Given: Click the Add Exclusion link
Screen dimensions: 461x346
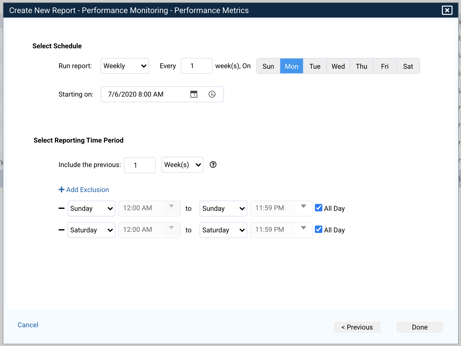Looking at the screenshot, I should click(84, 190).
